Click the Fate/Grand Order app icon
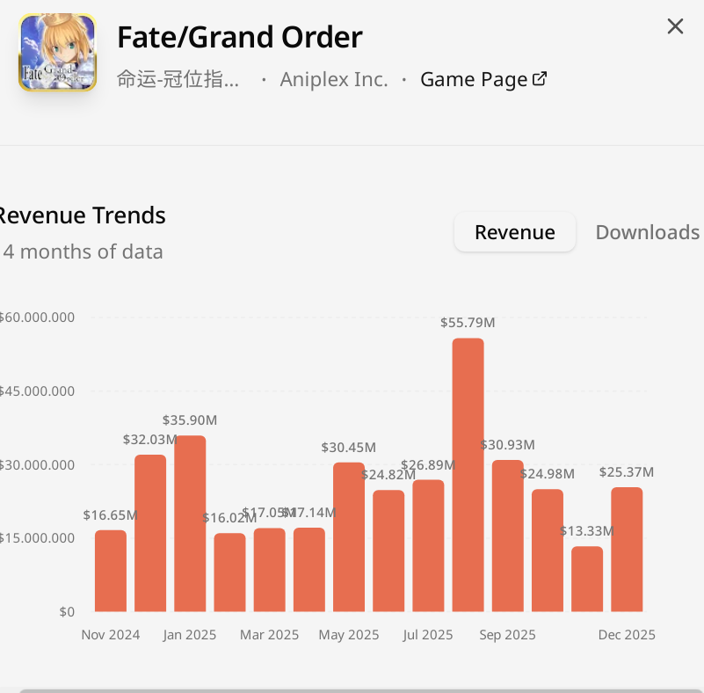Screen dimensions: 704x693 tap(57, 53)
